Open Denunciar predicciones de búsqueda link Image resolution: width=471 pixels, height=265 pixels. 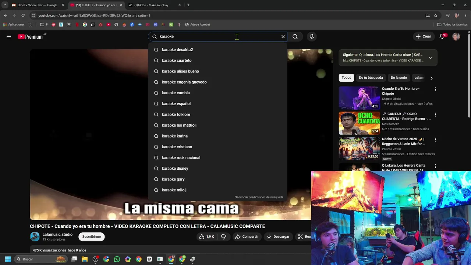tap(259, 197)
